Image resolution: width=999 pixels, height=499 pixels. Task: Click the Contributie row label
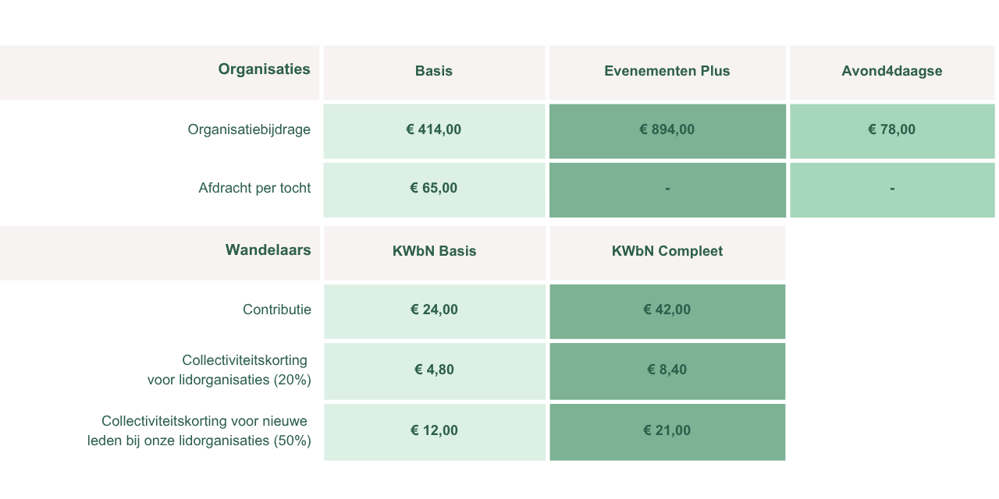tap(277, 310)
